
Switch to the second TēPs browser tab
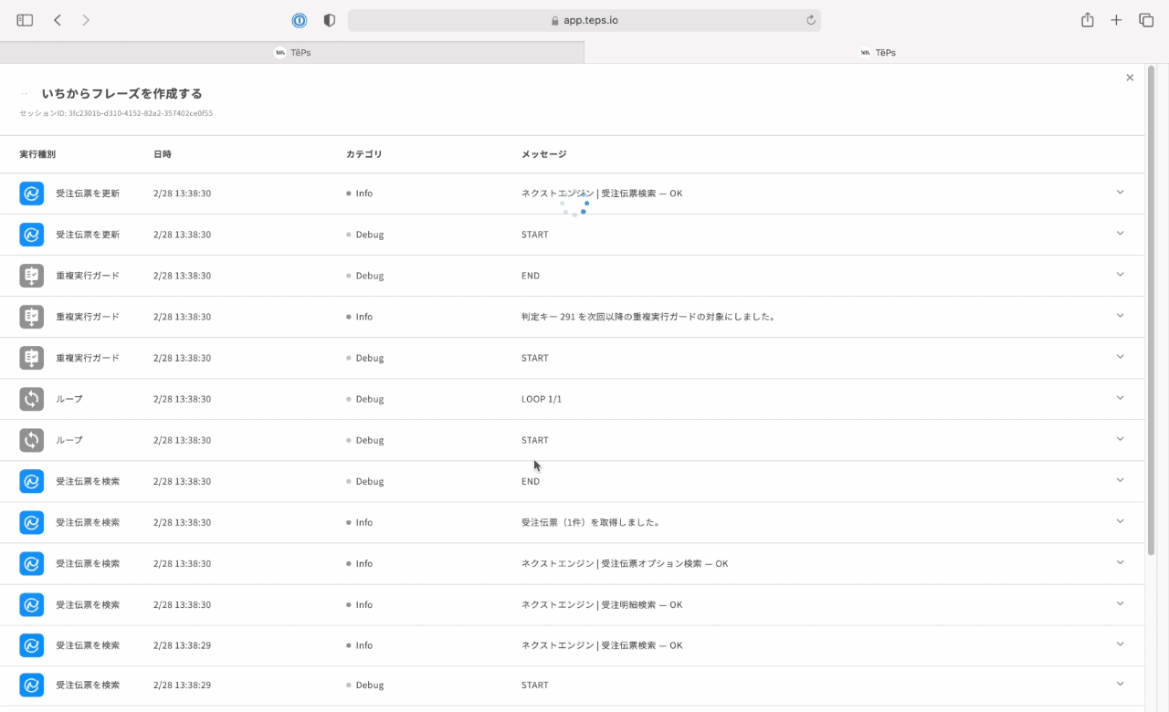click(x=877, y=53)
